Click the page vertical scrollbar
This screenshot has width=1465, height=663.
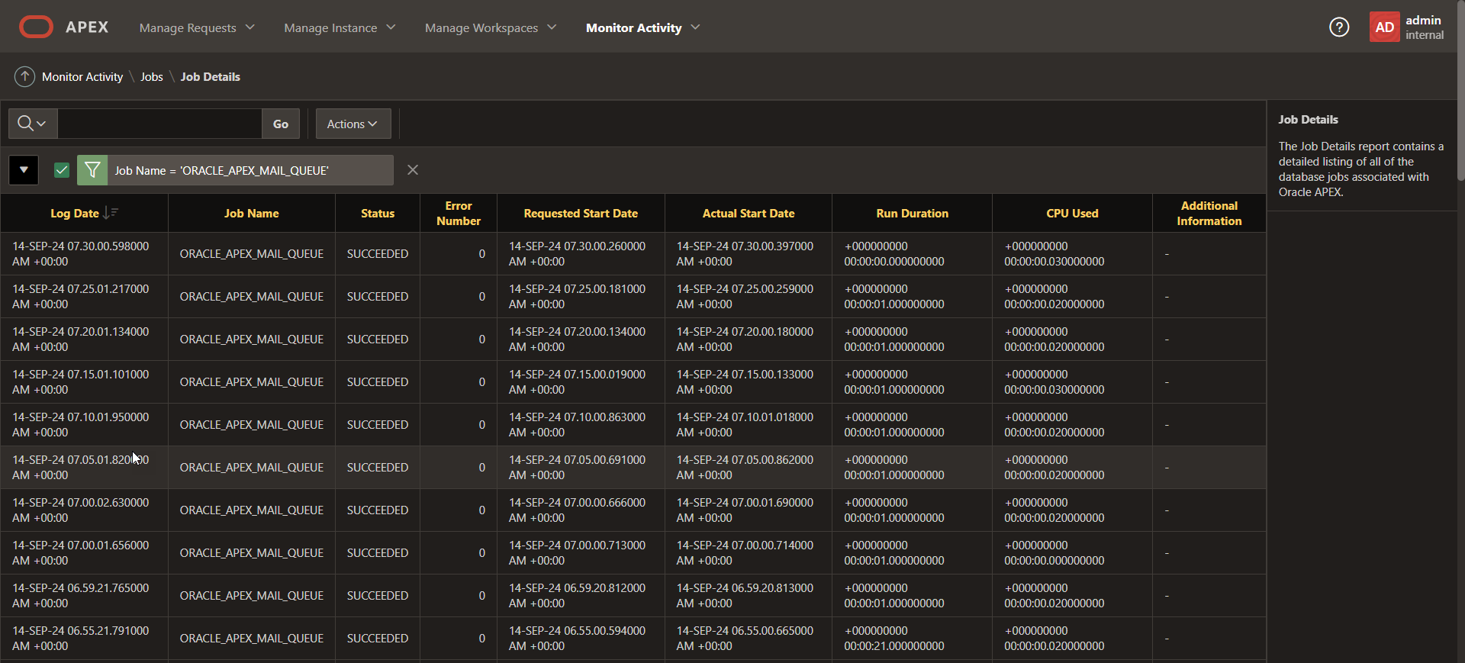(1460, 92)
